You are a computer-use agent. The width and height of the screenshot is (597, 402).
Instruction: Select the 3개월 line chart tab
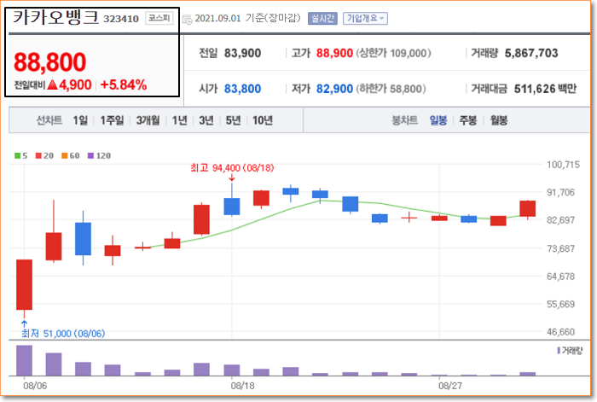(x=148, y=120)
